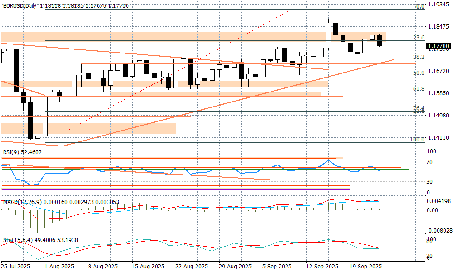Select the 29 Aug 2025 date label
454x272 pixels.
(235, 266)
